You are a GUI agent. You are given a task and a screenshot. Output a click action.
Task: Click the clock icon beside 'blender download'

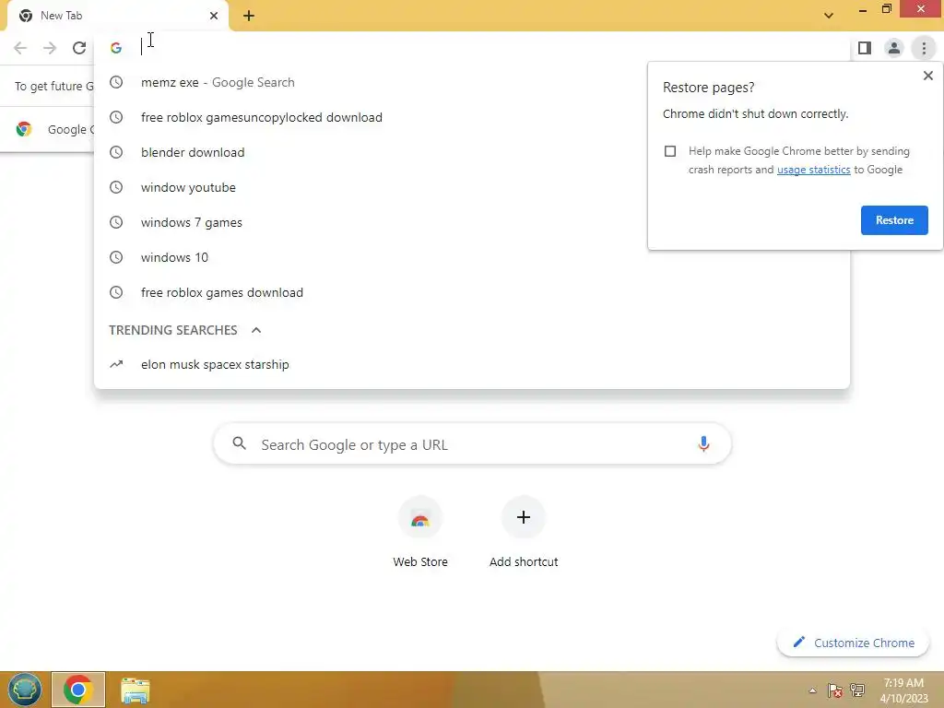116,152
